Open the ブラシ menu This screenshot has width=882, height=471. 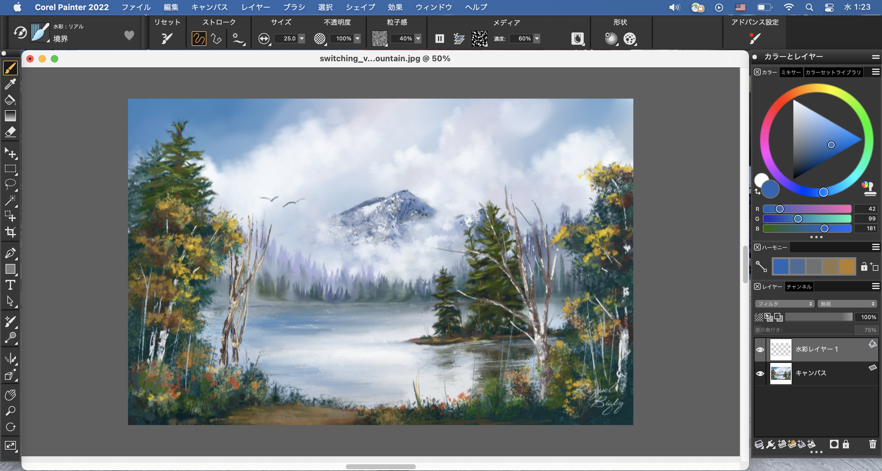[294, 7]
